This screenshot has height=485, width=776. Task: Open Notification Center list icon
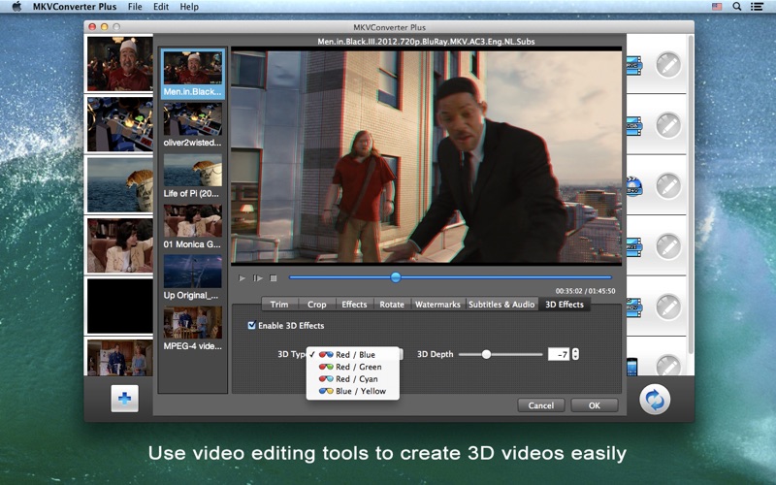click(x=757, y=7)
